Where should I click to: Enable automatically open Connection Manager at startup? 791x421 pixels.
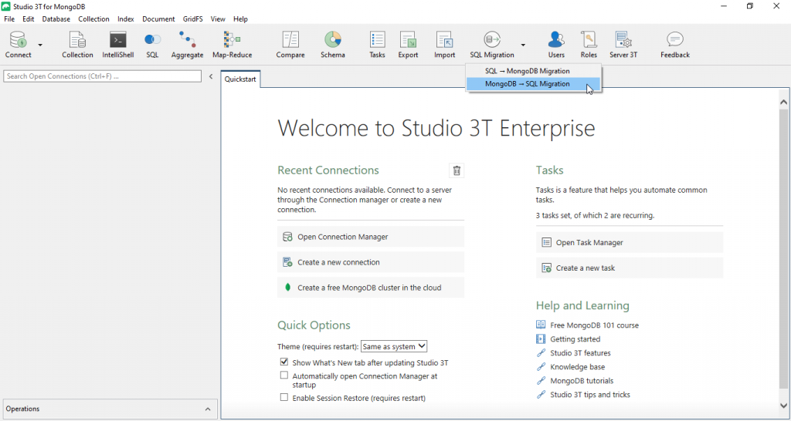pyautogui.click(x=284, y=376)
